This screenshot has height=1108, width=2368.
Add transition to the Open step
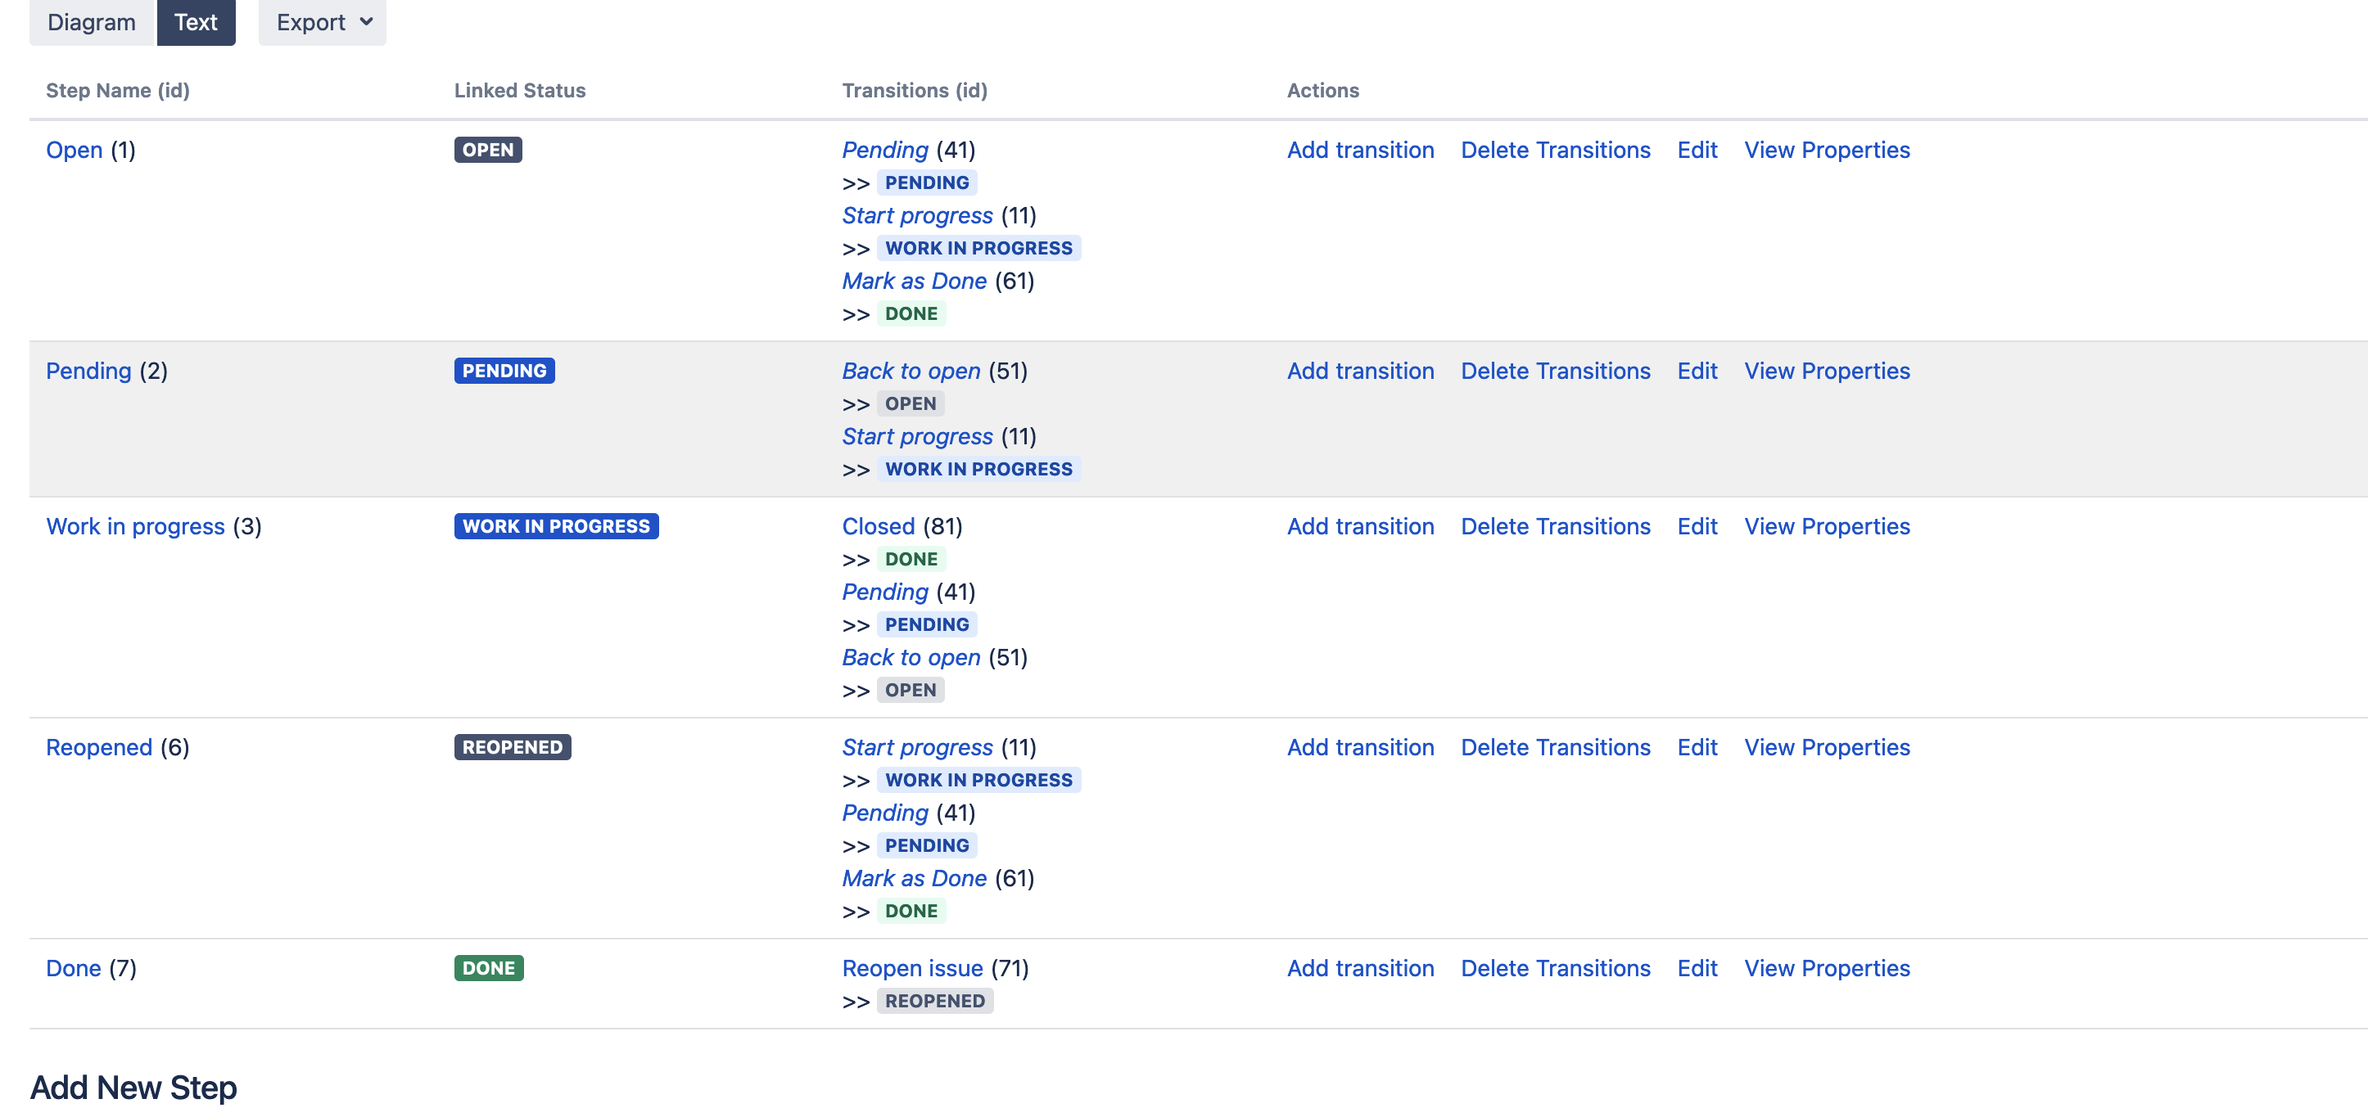pos(1361,150)
